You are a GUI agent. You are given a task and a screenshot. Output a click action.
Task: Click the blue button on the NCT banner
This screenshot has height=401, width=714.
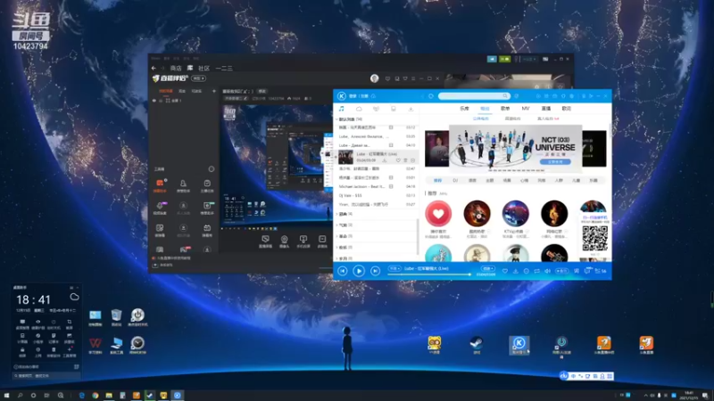[x=555, y=162]
